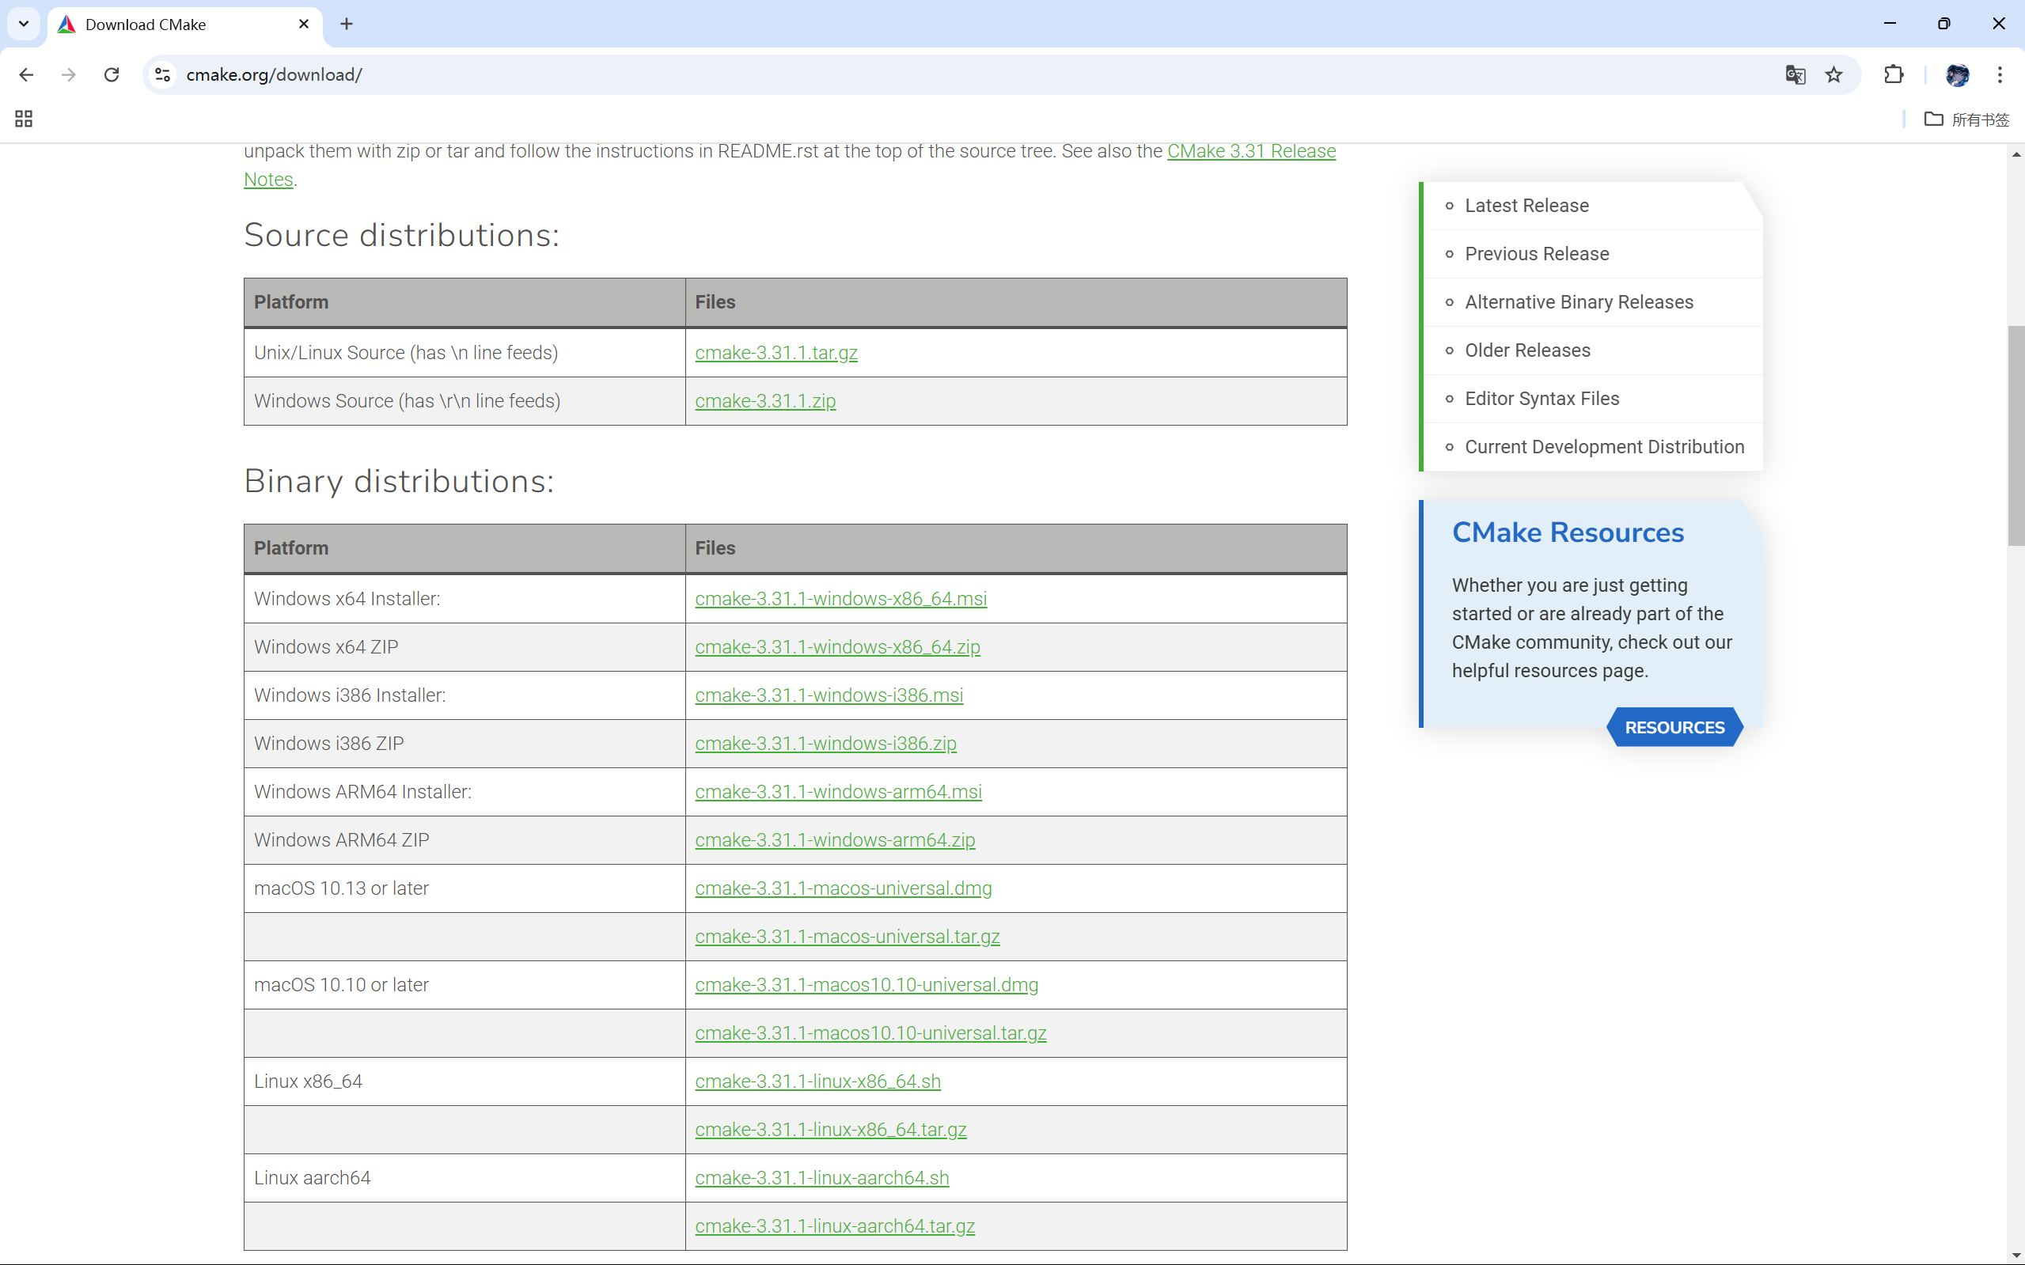Select the Download CMake tab
The height and width of the screenshot is (1265, 2025).
click(184, 25)
